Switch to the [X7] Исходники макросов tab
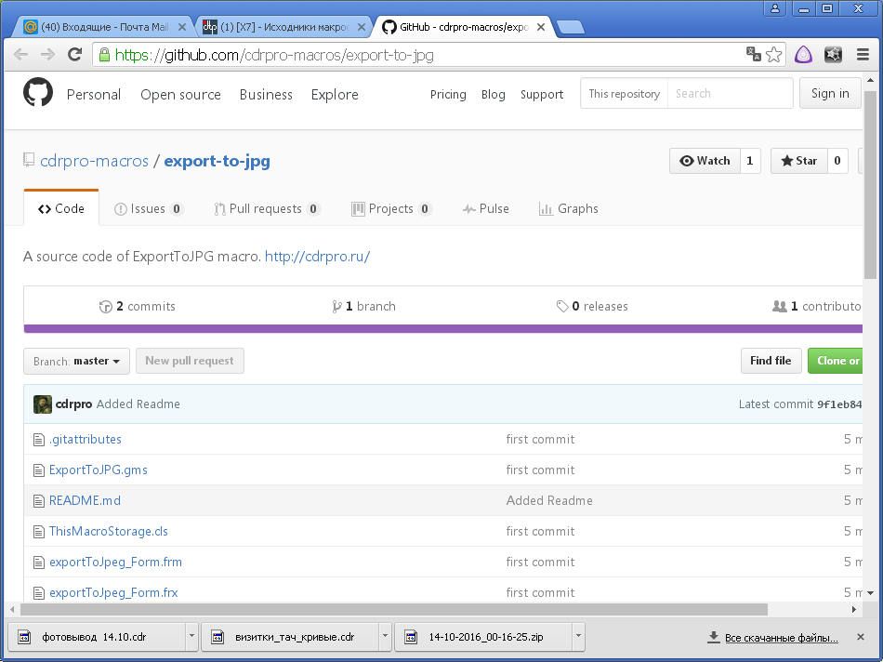This screenshot has width=883, height=662. pos(283,27)
